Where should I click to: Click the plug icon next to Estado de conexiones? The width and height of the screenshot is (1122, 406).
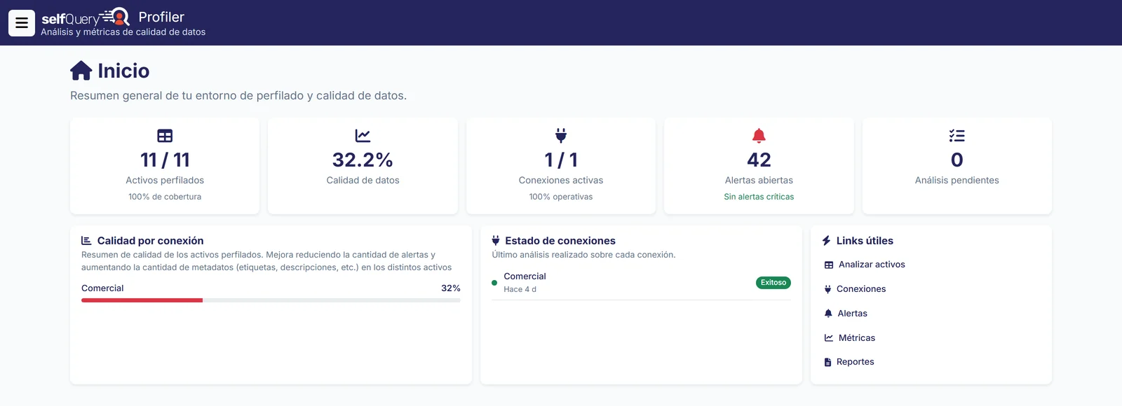click(496, 240)
